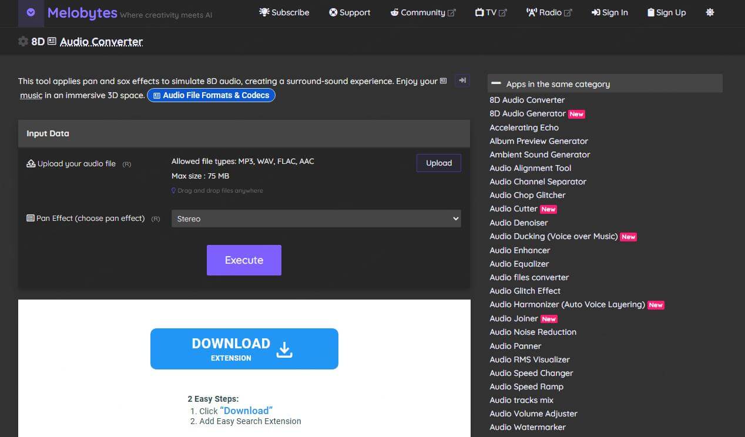The height and width of the screenshot is (437, 745).
Task: Click the Input Data panel header
Action: tap(244, 133)
